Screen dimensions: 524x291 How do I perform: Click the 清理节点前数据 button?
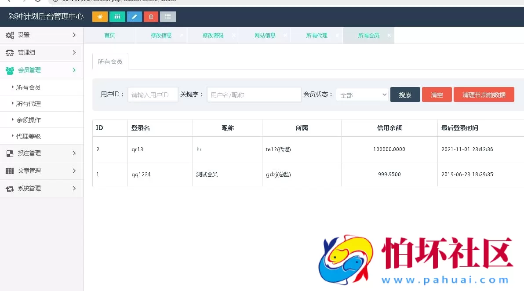point(484,95)
